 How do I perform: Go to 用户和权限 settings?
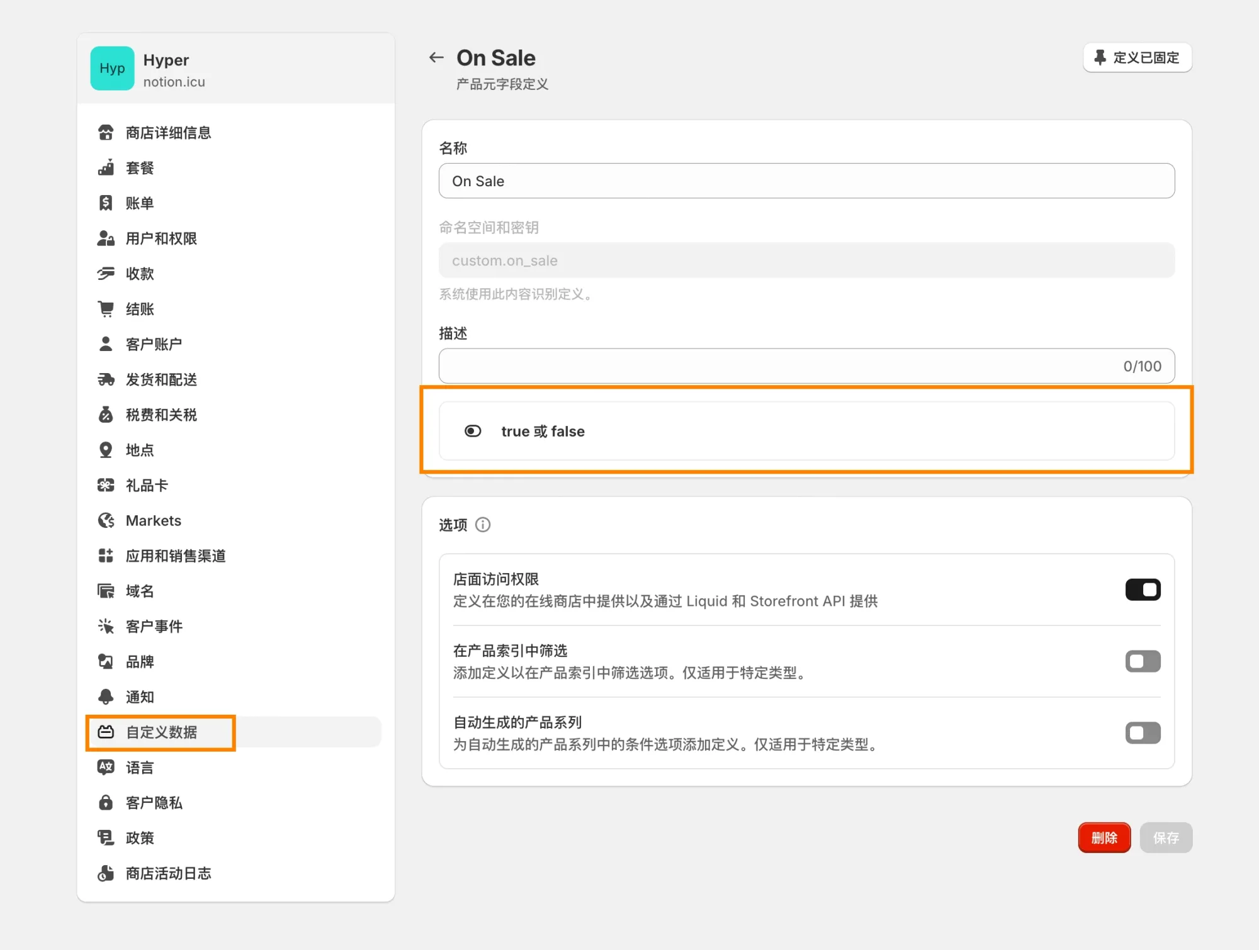coord(161,238)
